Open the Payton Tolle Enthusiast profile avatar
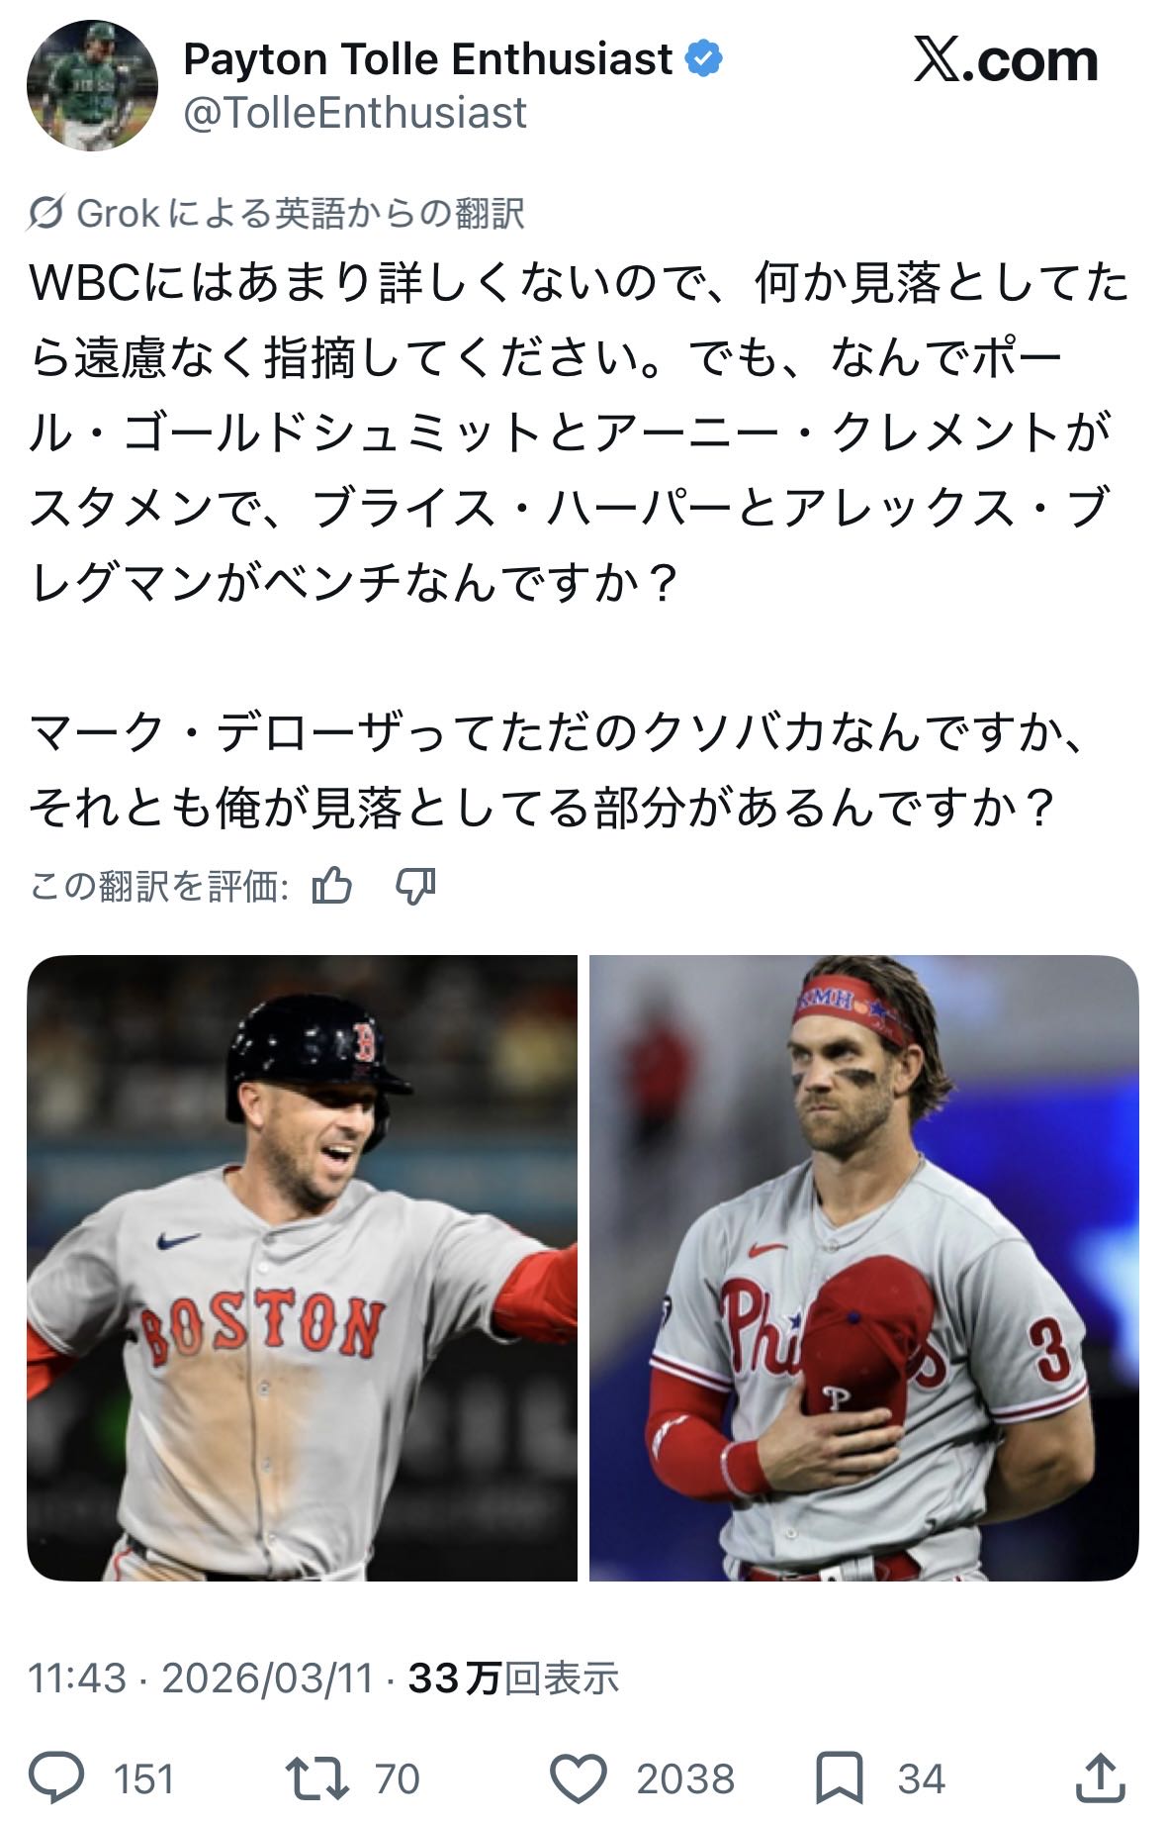The width and height of the screenshot is (1166, 1823). (92, 85)
